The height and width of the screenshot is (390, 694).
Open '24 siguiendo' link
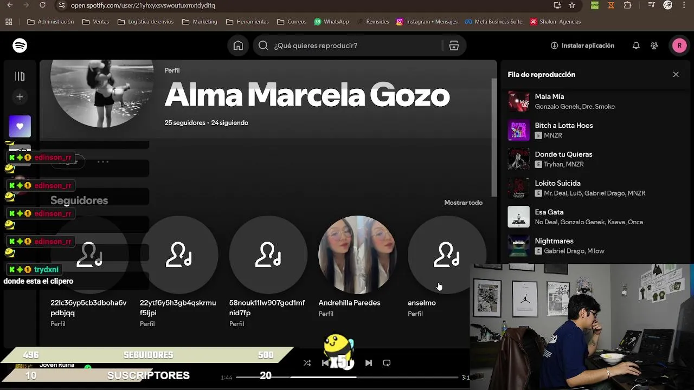pyautogui.click(x=230, y=123)
